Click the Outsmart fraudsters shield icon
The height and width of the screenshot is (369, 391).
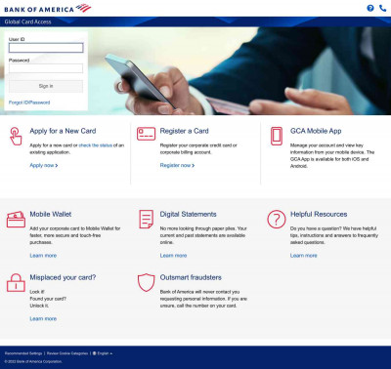point(146,282)
